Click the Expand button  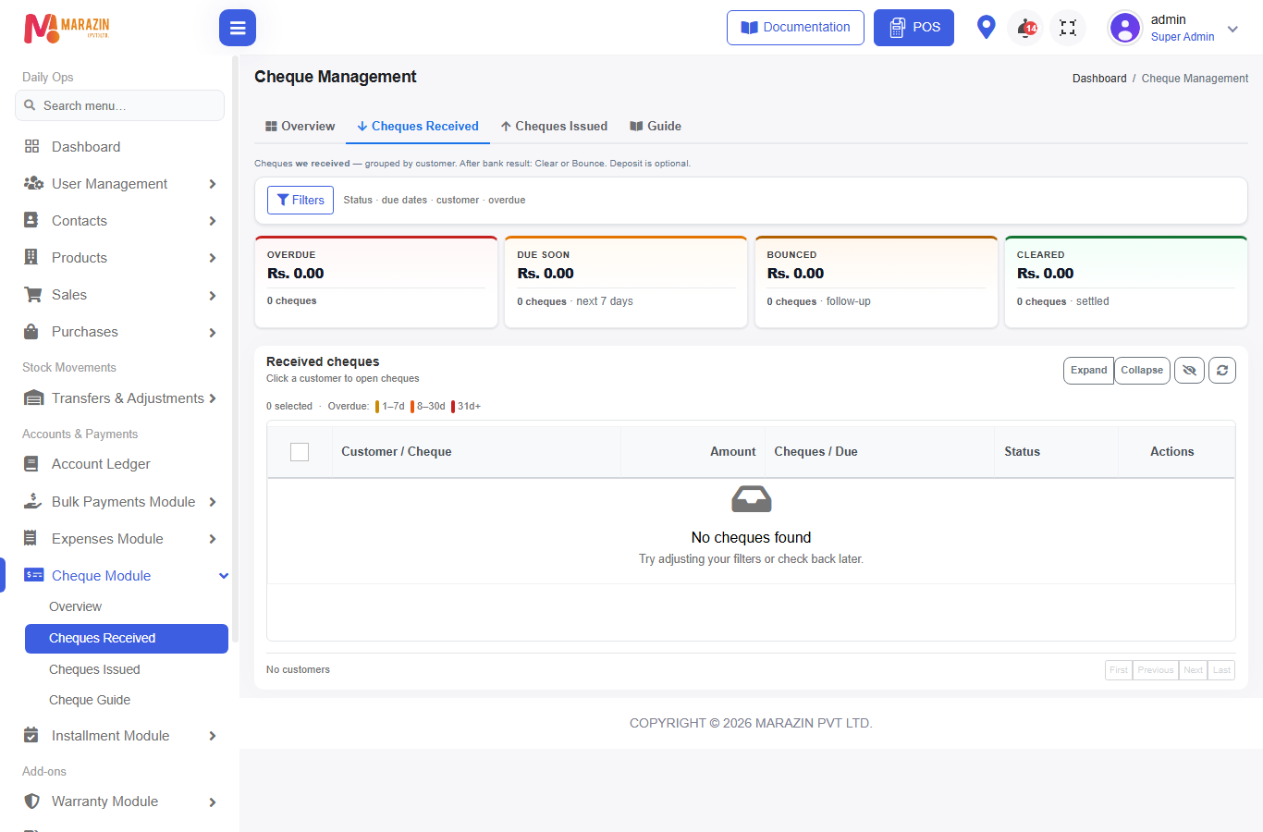point(1088,371)
